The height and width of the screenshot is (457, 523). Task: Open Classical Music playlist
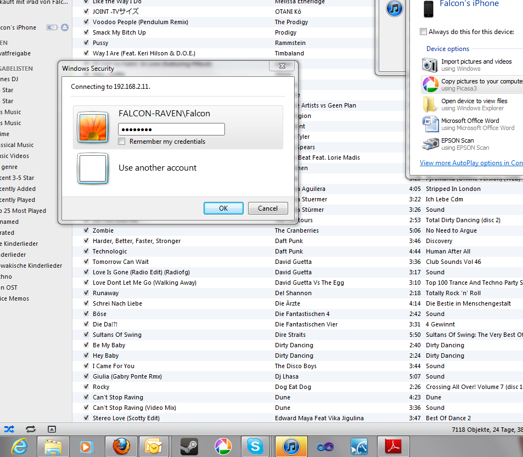coord(16,145)
